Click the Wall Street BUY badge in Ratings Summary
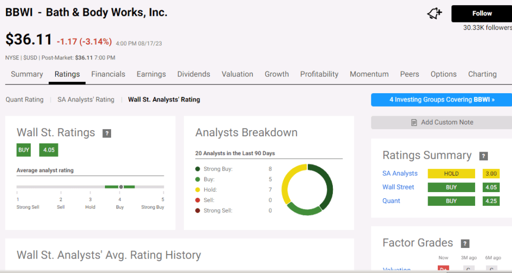 [x=451, y=187]
